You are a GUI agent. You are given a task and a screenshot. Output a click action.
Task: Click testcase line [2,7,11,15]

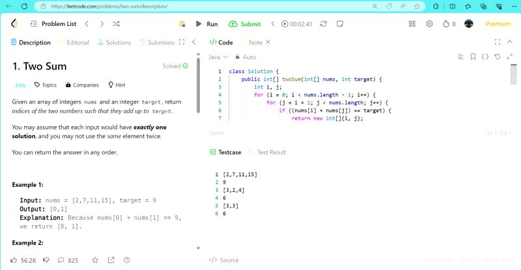click(240, 174)
